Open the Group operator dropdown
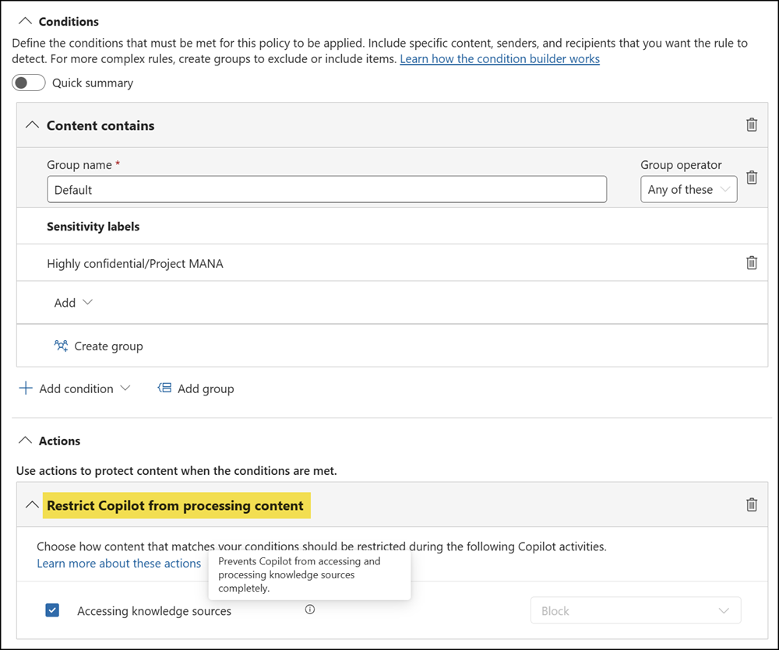 pos(689,189)
